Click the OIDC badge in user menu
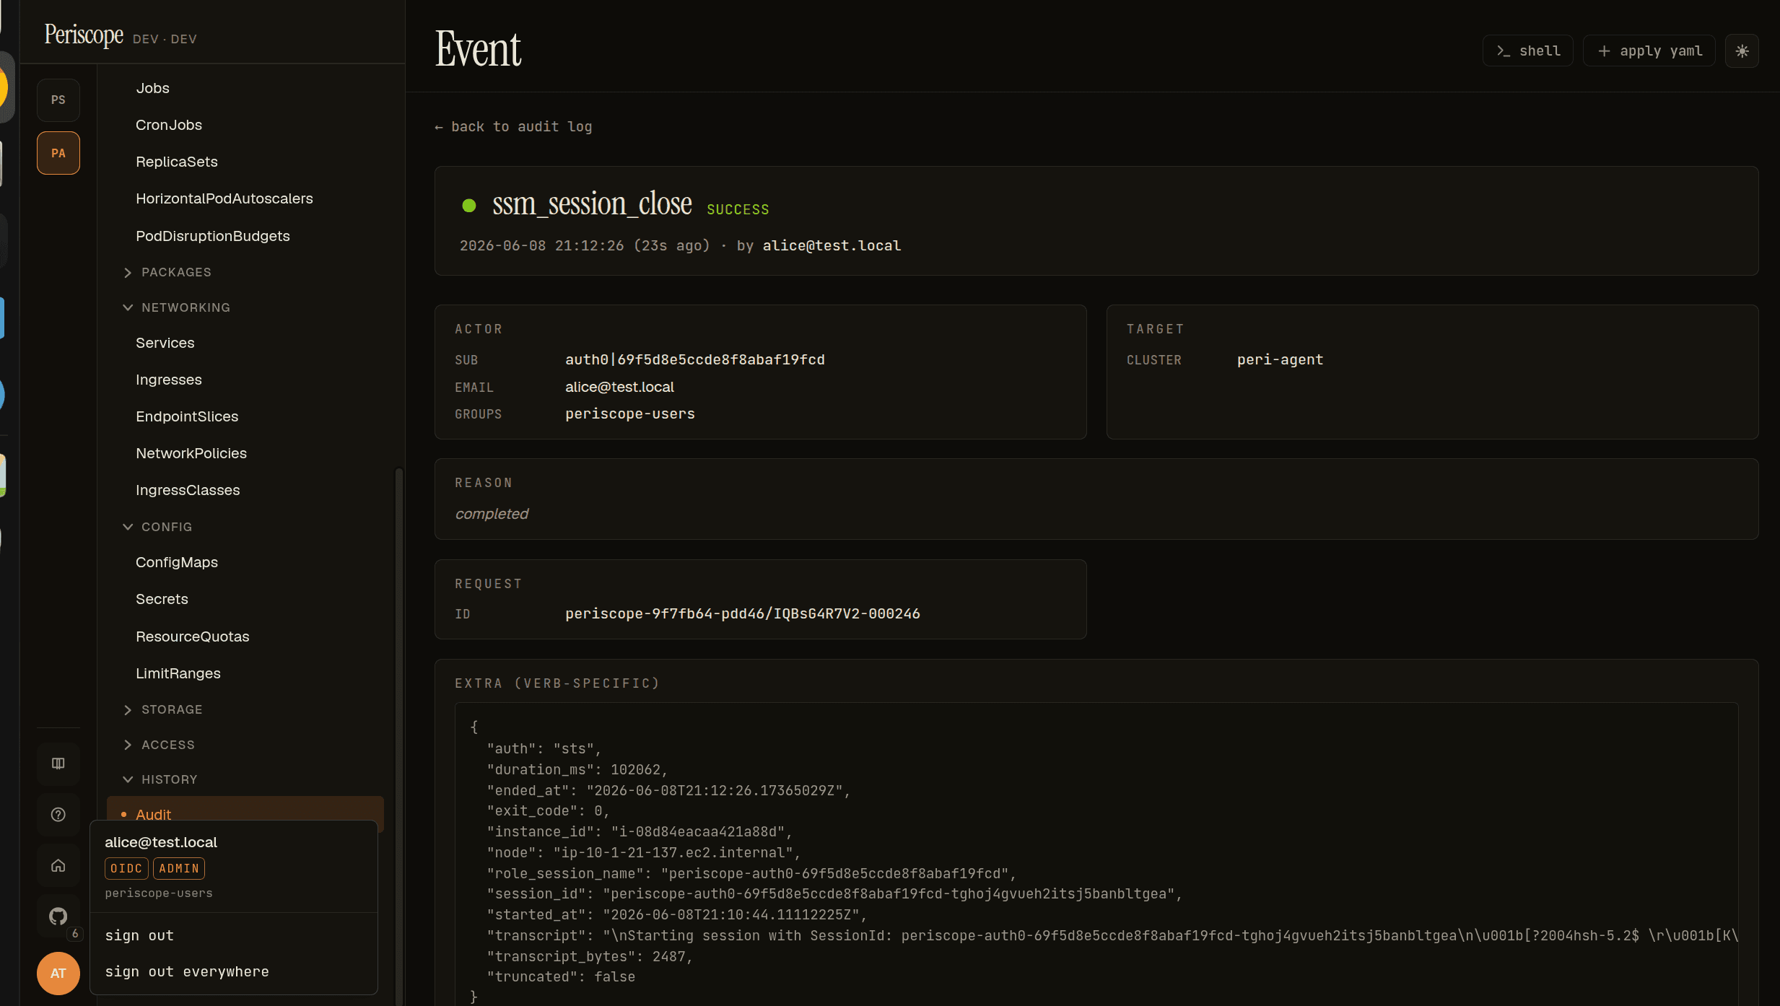Screen dimensions: 1780x1006 126,868
